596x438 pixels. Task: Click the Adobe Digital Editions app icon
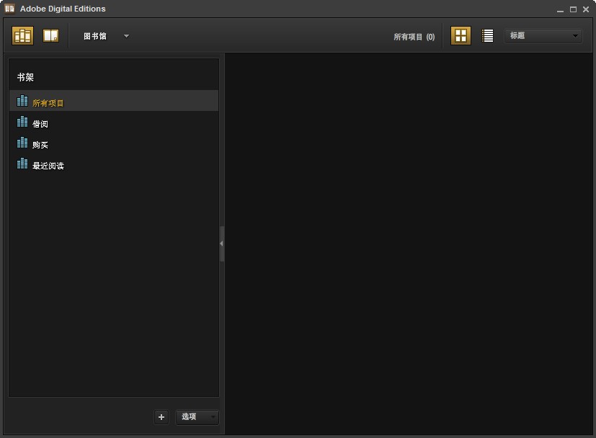9,9
